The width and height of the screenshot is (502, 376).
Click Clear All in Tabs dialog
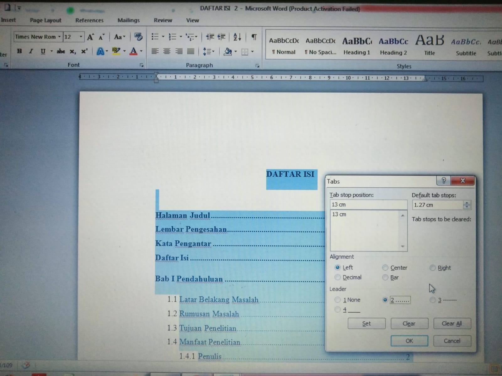452,324
